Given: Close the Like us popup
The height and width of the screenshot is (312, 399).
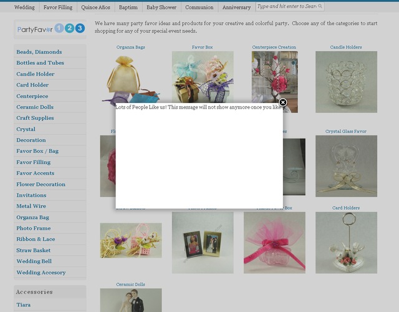Looking at the screenshot, I should point(282,102).
